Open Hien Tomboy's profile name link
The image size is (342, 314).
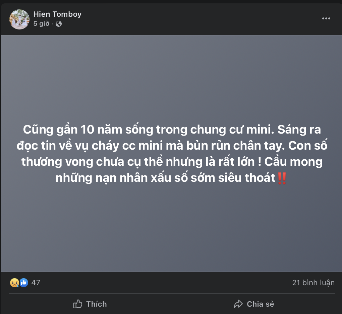57,14
